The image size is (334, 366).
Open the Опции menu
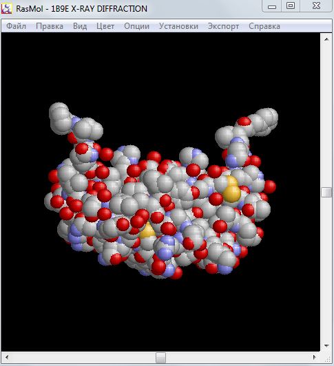pyautogui.click(x=137, y=26)
